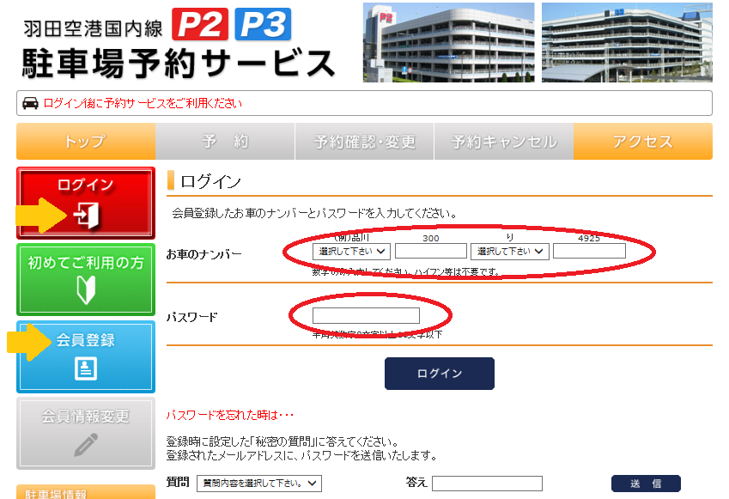The height and width of the screenshot is (499, 729).
Task: Click the 登録されたメールアドレスに instruction line
Action: (x=301, y=455)
